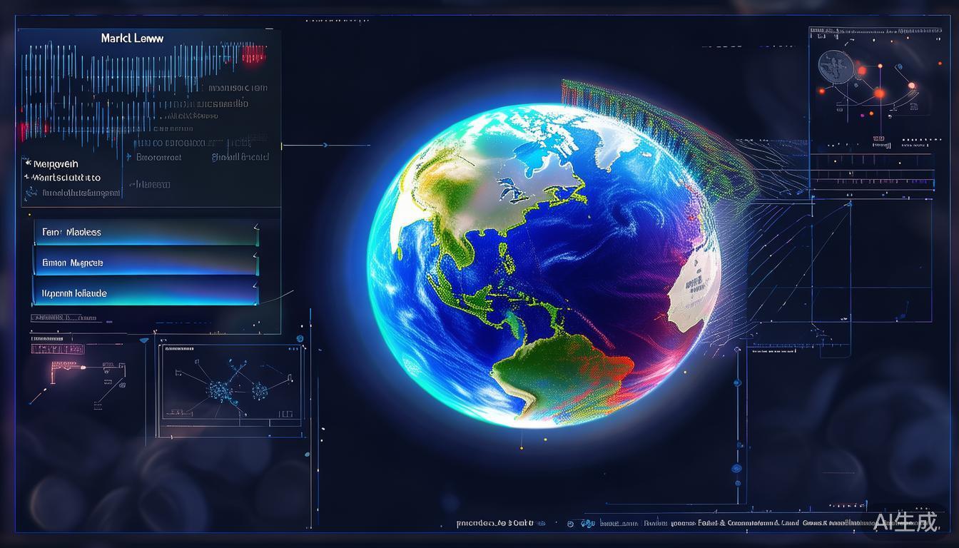Click the red marker at waveform left edge
Image resolution: width=959 pixels, height=548 pixels.
click(24, 131)
